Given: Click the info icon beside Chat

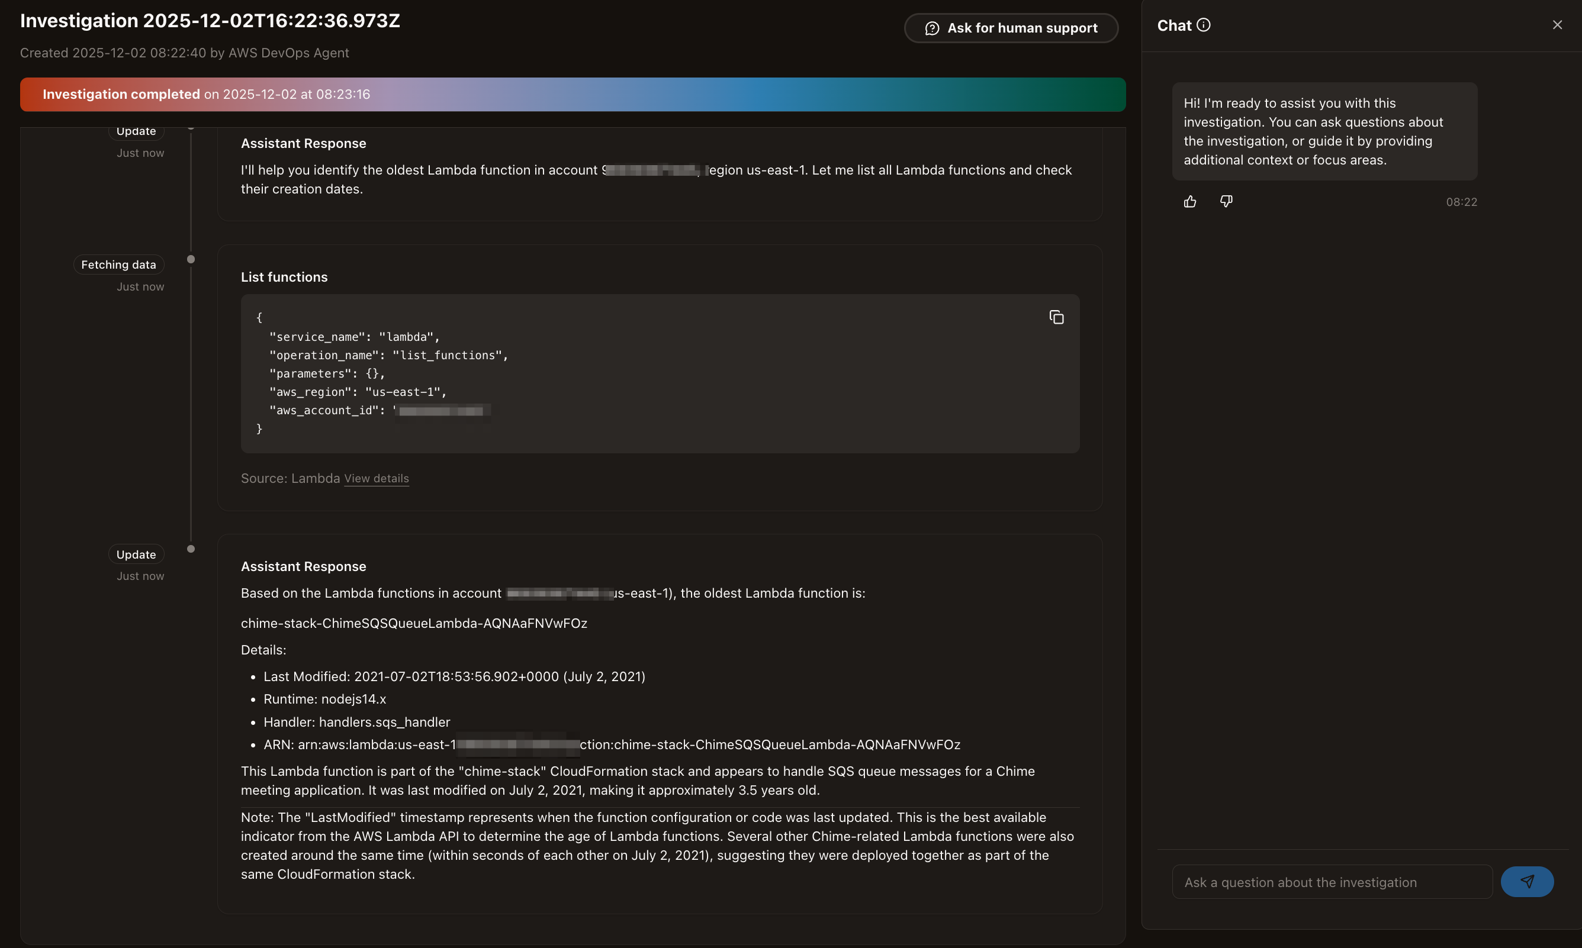Looking at the screenshot, I should [x=1204, y=25].
